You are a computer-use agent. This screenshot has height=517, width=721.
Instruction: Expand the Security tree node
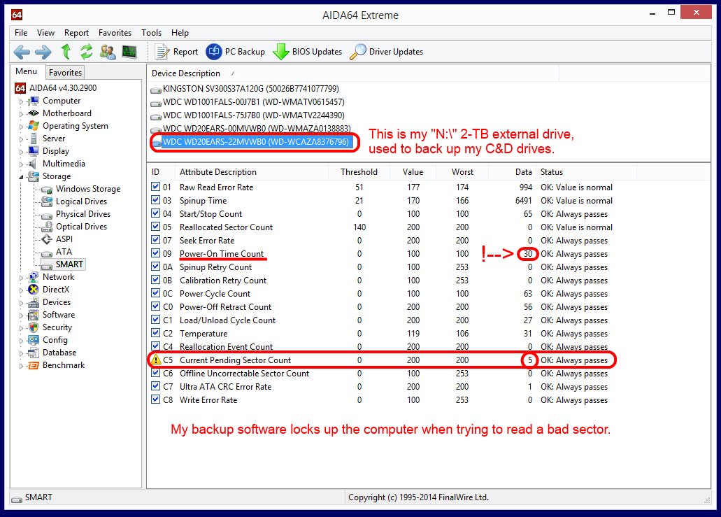click(x=21, y=327)
